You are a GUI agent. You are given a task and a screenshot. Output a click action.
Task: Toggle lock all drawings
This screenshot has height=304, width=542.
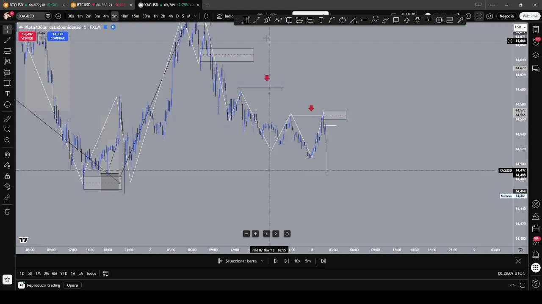[x=7, y=176]
